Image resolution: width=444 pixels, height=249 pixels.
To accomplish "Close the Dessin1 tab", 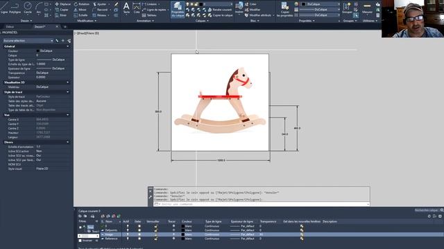I will [57, 26].
